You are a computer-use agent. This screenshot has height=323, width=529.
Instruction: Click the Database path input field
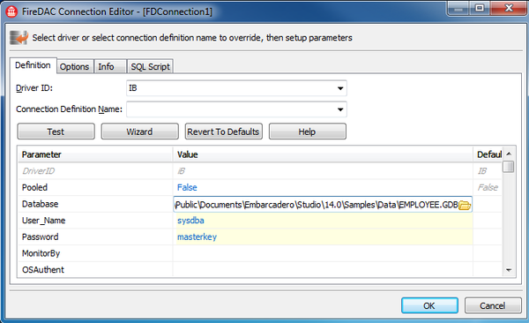click(x=317, y=205)
